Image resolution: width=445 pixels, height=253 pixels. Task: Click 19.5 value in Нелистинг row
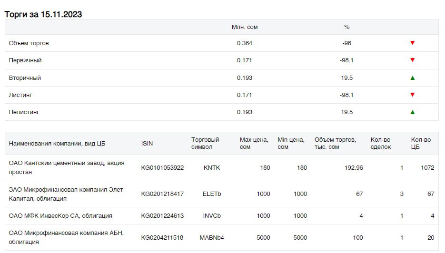[347, 112]
